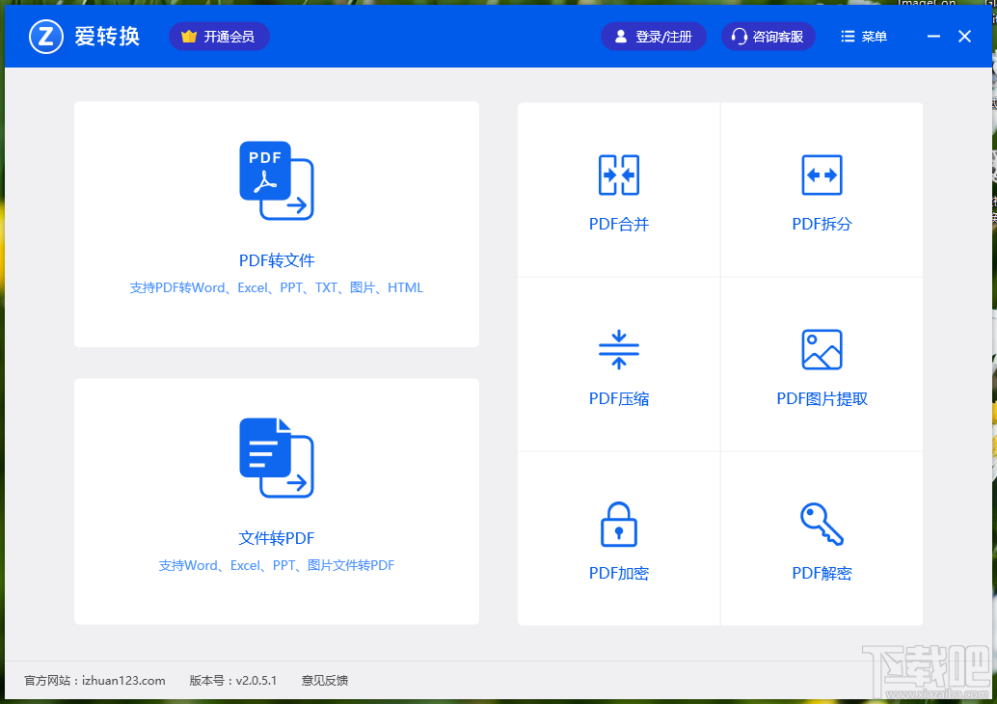
Task: Open the 文件转PDF conversion tool
Action: 276,501
